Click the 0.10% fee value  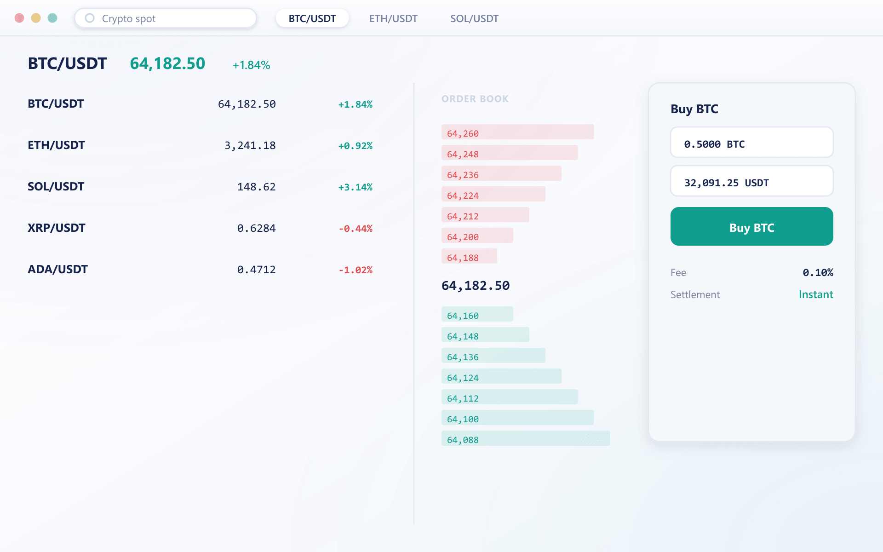click(818, 273)
